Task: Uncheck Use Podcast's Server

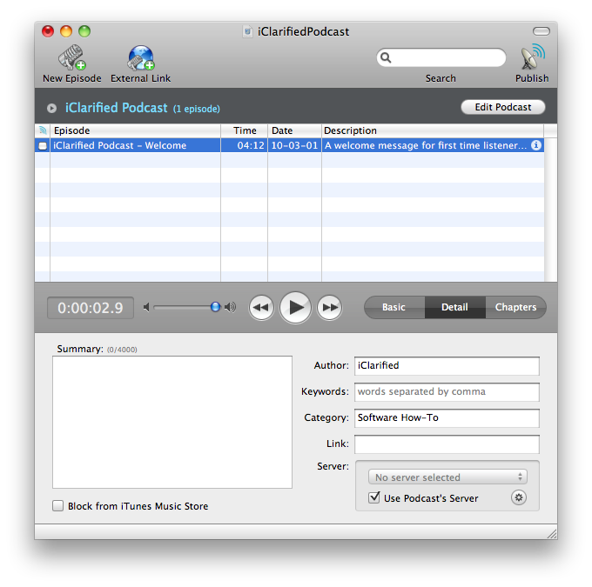Action: click(373, 497)
